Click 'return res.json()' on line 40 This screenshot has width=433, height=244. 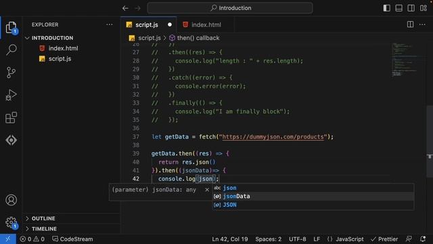187,162
